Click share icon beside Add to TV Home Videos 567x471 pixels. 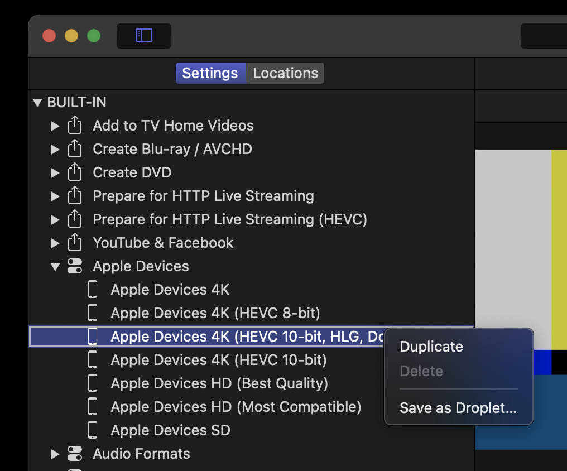coord(75,126)
